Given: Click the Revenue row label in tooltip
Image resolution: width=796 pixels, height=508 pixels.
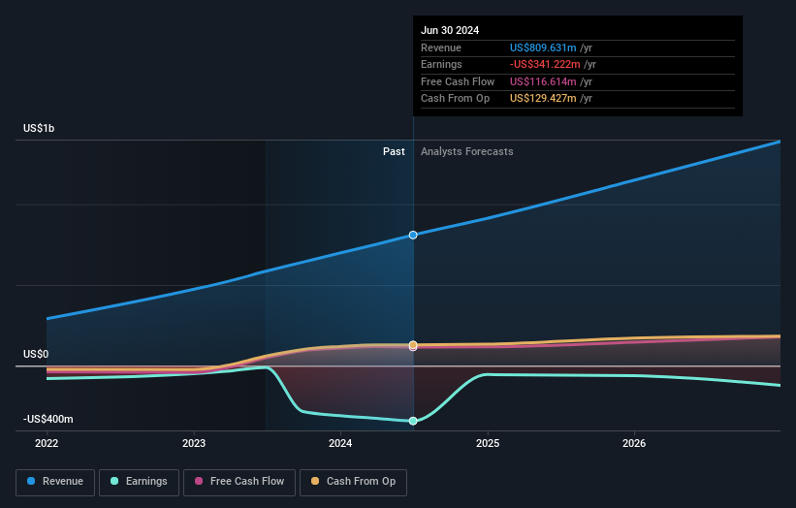Looking at the screenshot, I should 441,48.
